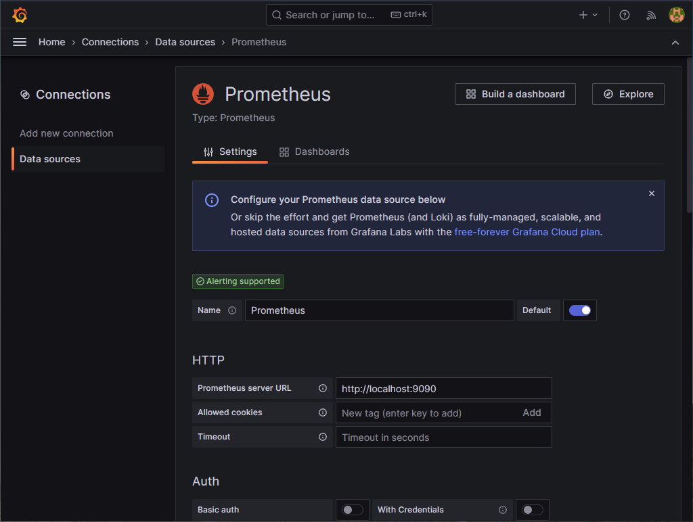Expand the navigation hamburger menu
The height and width of the screenshot is (522, 693).
tap(20, 42)
